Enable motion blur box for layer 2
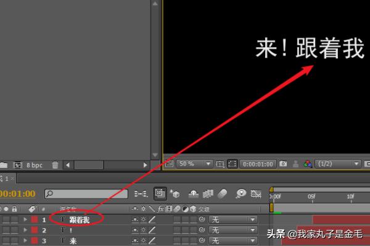 [177, 230]
